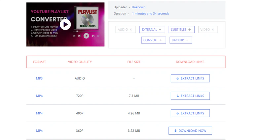Click the 4.26 MB file size cell
The image size is (265, 140).
[134, 113]
